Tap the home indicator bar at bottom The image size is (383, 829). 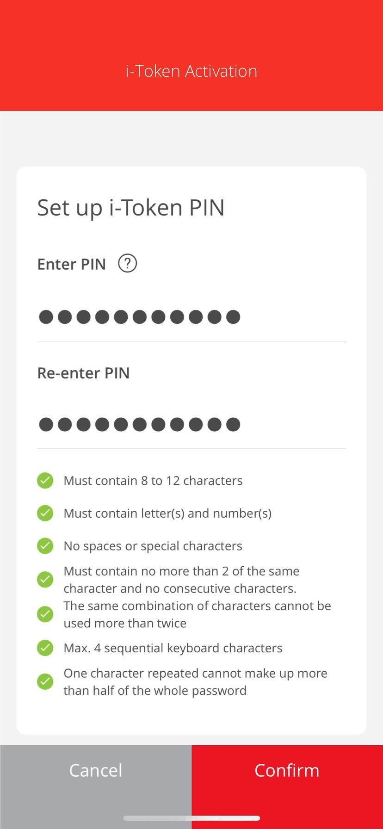click(x=191, y=818)
